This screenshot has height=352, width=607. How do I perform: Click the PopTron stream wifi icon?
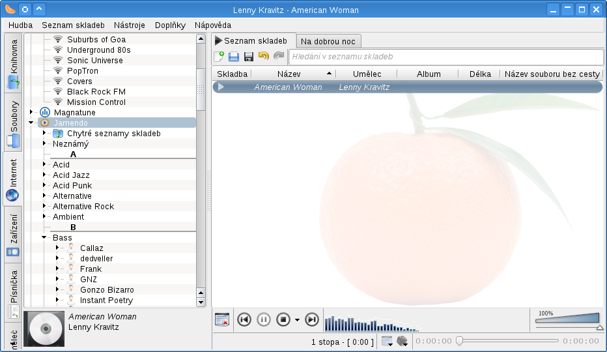(58, 70)
